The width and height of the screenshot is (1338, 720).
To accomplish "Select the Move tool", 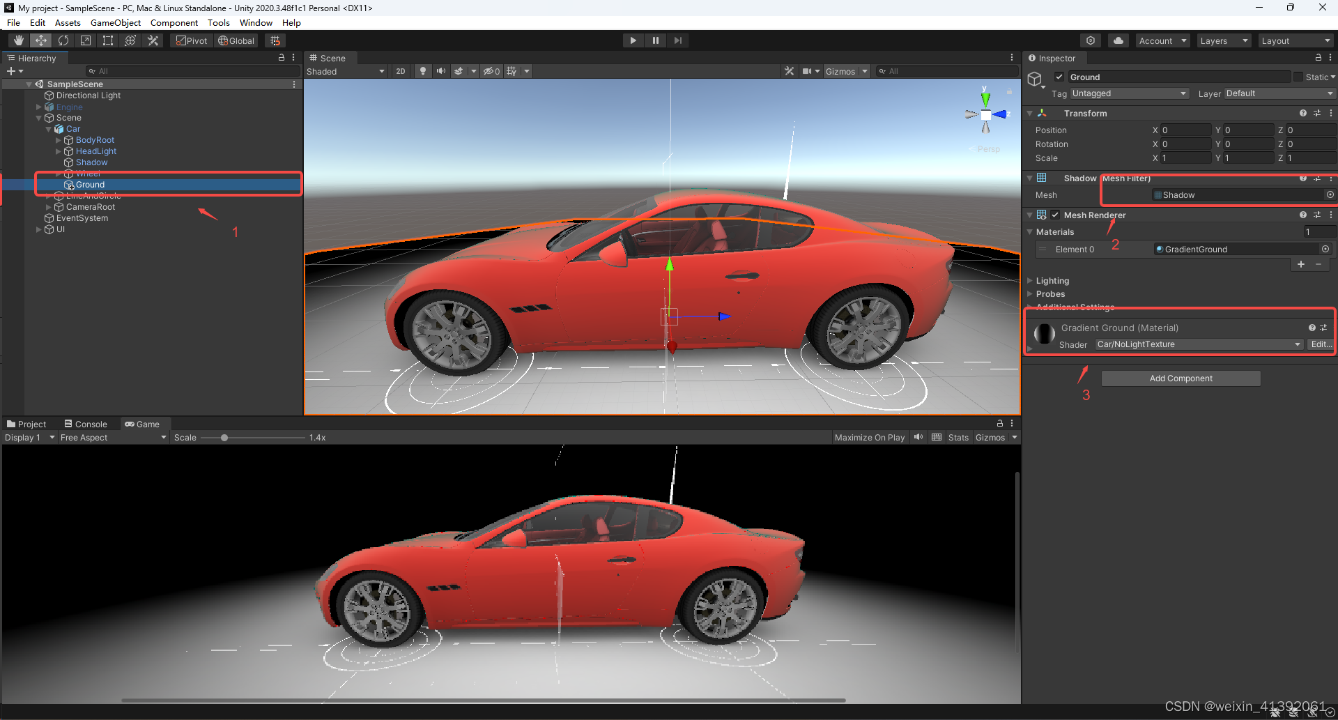I will coord(41,40).
